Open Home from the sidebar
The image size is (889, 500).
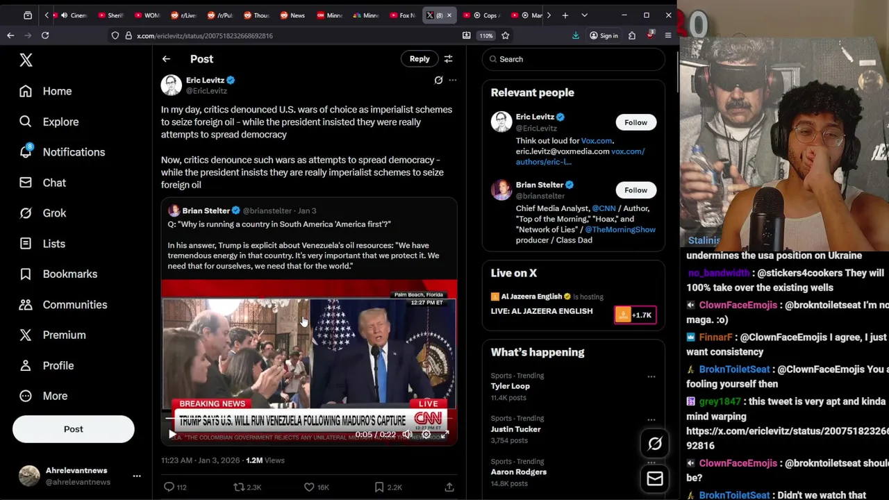click(x=46, y=91)
